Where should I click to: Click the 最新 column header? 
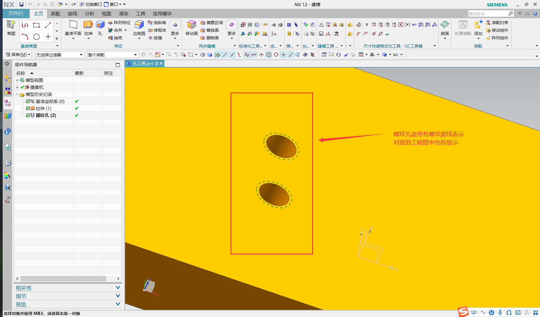click(88, 73)
